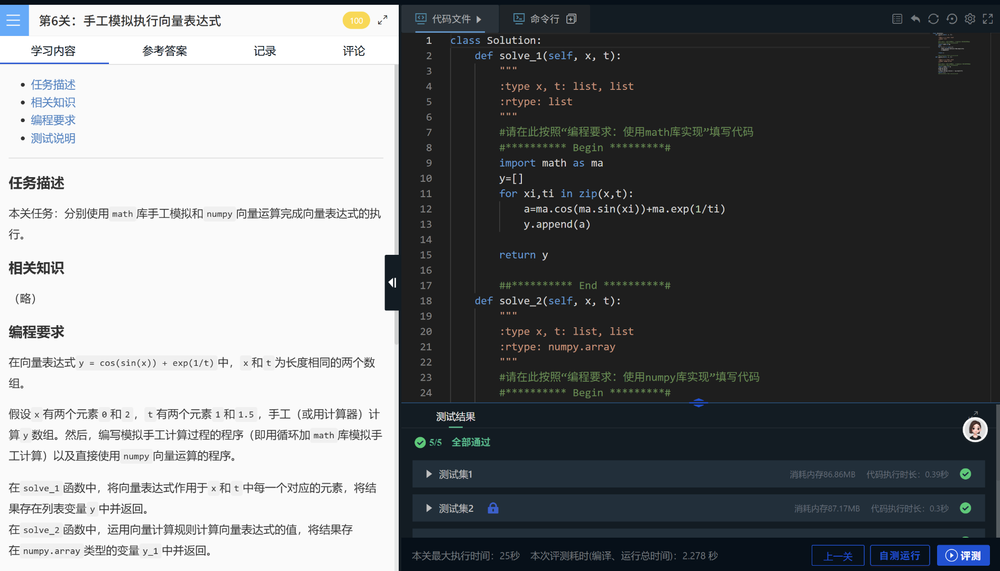The image size is (1000, 571).
Task: Click the reset code history icon
Action: [x=951, y=19]
